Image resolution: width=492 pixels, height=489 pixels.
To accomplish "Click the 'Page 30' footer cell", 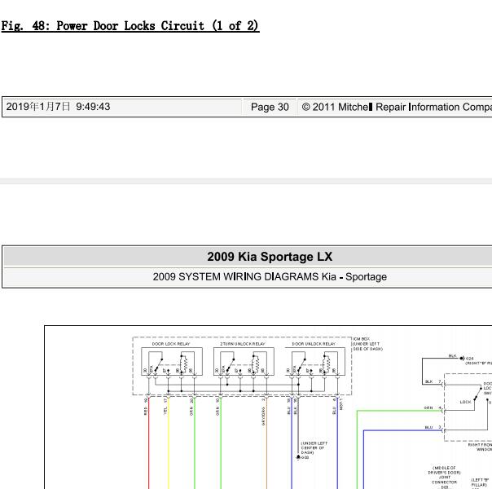I will (x=270, y=107).
